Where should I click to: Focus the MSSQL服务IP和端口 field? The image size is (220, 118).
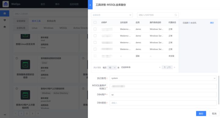(x=163, y=86)
